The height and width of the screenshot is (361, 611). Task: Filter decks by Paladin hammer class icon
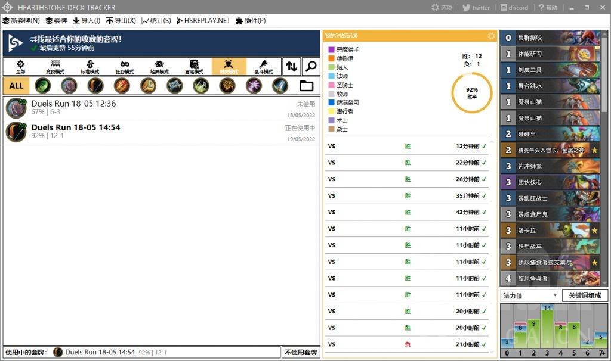148,86
